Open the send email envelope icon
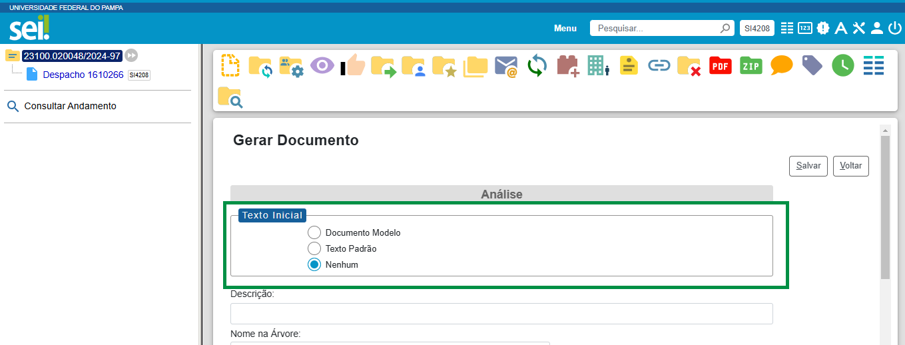This screenshot has height=345, width=905. click(506, 66)
